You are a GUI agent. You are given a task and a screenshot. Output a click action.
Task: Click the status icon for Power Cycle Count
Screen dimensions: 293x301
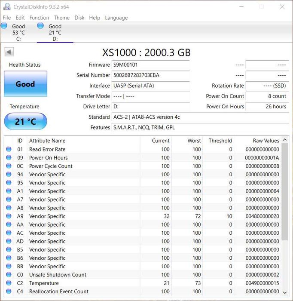(9, 166)
